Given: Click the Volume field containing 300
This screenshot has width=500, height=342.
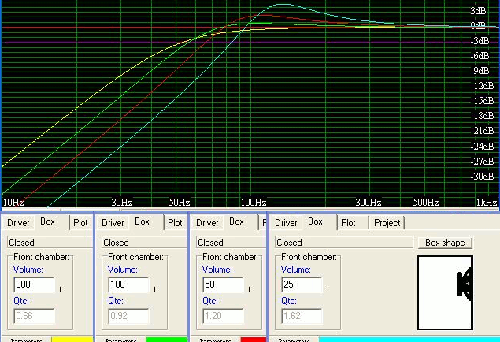Looking at the screenshot, I should pos(34,284).
